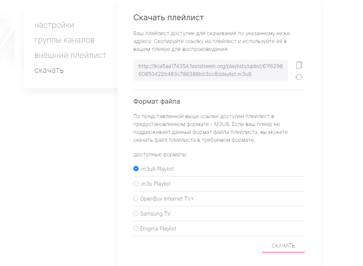Switch the format from .m3u8 to Samsung TV

[x=136, y=213]
